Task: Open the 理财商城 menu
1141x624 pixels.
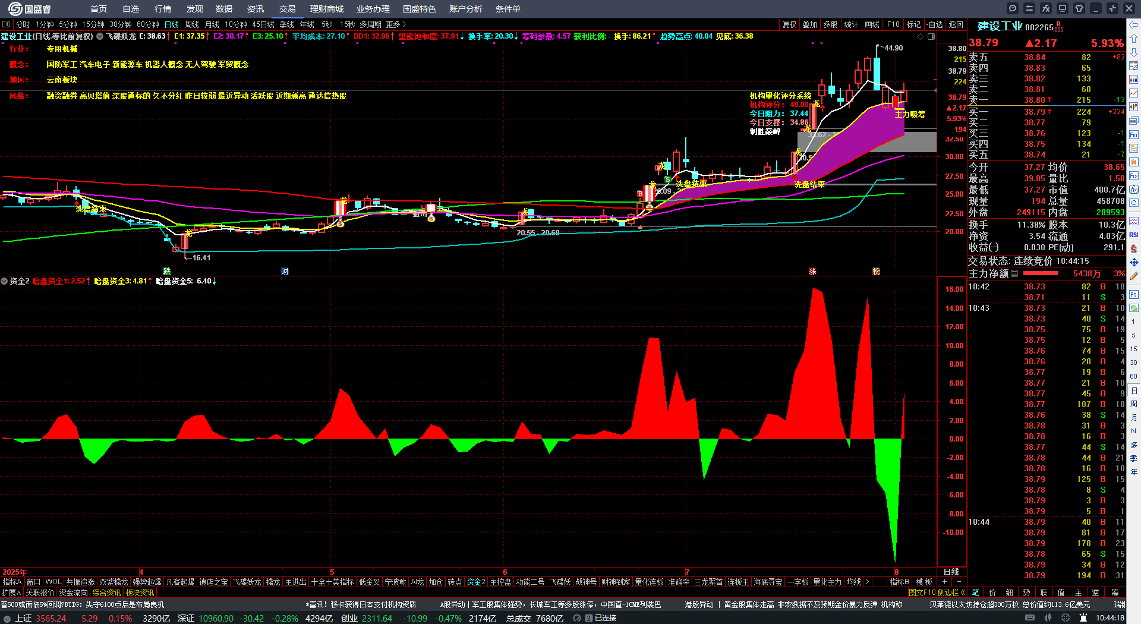Action: 327,9
